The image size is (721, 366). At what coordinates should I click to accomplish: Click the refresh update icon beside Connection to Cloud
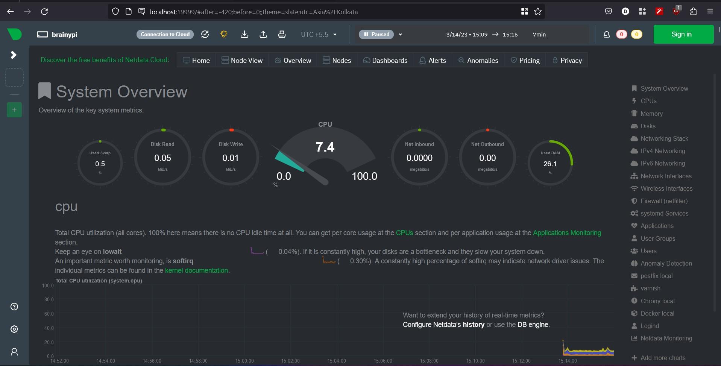pyautogui.click(x=205, y=34)
